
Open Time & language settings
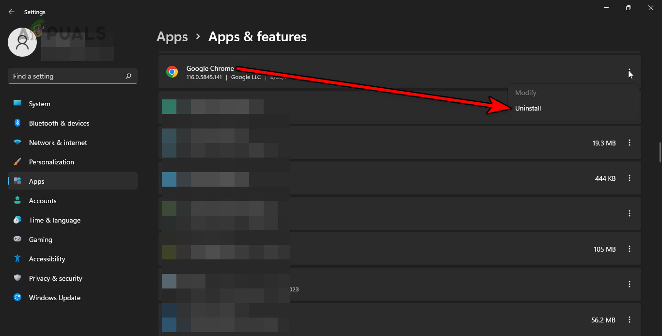[x=54, y=220]
